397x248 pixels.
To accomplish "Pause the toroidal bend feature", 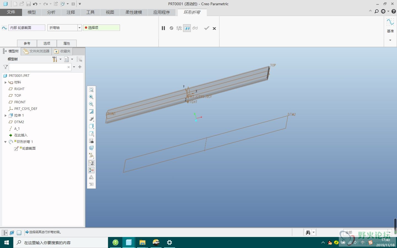I will point(163,28).
